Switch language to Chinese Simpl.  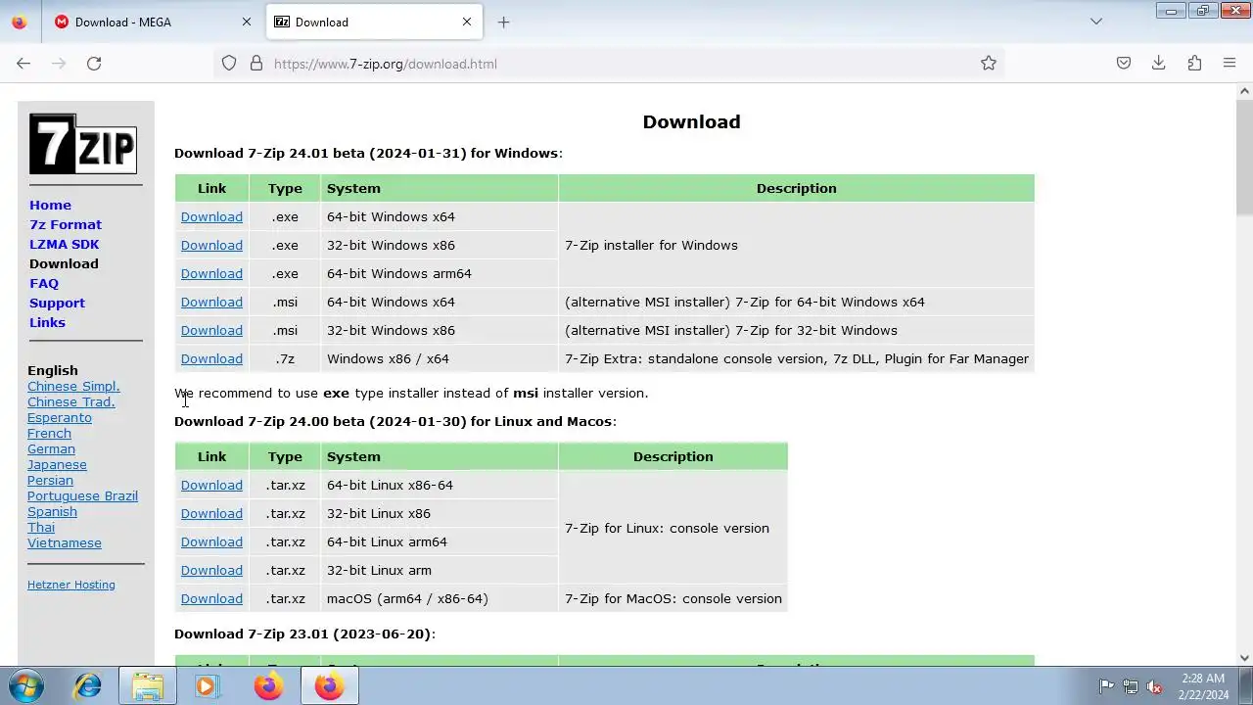tap(73, 386)
